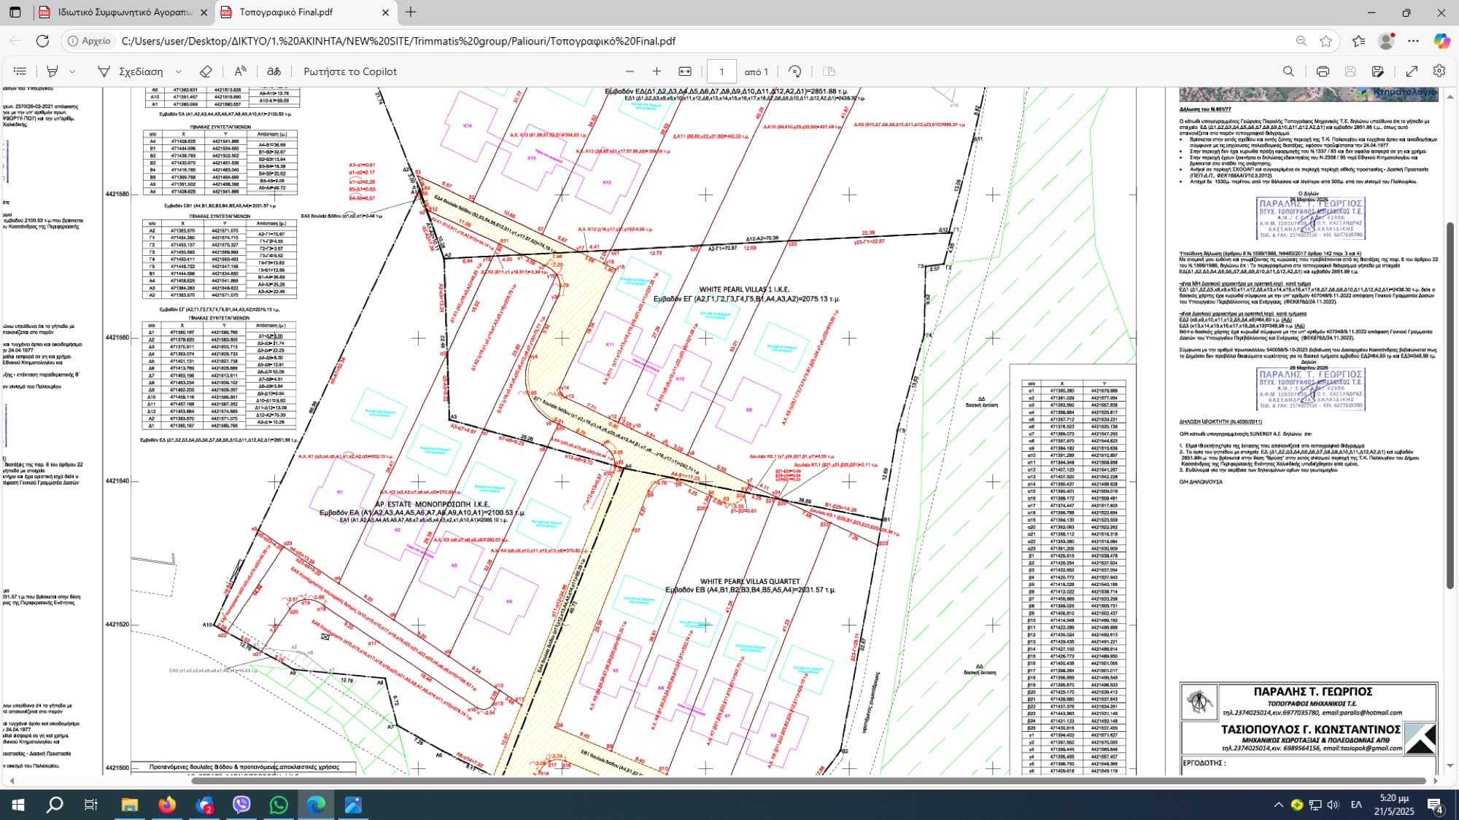The width and height of the screenshot is (1459, 820).
Task: Click the address bar zoom indicator
Action: 1301,41
